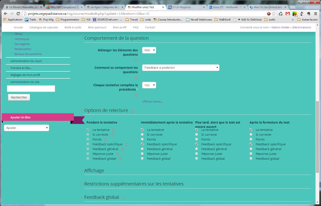The height and width of the screenshot is (206, 321).
Task: Check Points under Immédiatement après la tentative
Action: click(x=142, y=139)
